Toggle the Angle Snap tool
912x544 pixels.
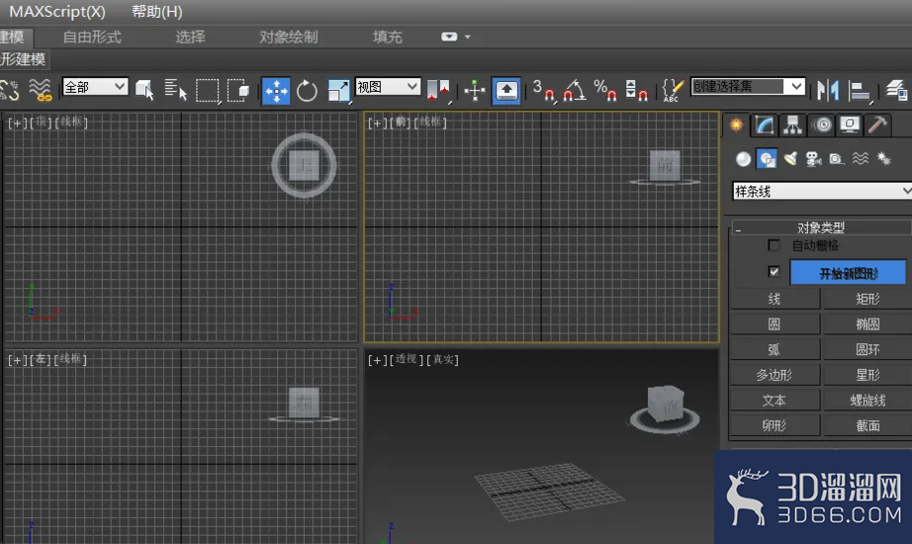point(575,90)
